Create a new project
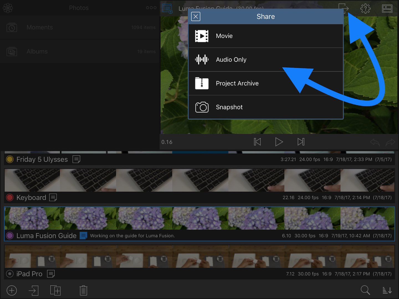The height and width of the screenshot is (299, 399). pos(12,290)
